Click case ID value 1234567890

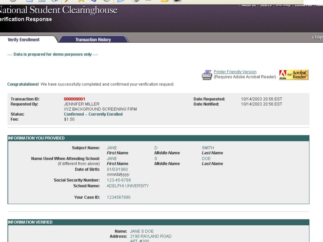[x=119, y=197]
